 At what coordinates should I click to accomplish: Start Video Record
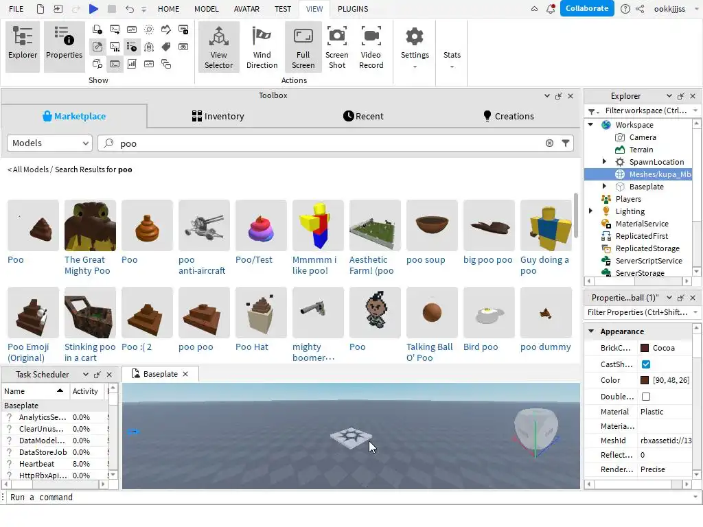[371, 47]
